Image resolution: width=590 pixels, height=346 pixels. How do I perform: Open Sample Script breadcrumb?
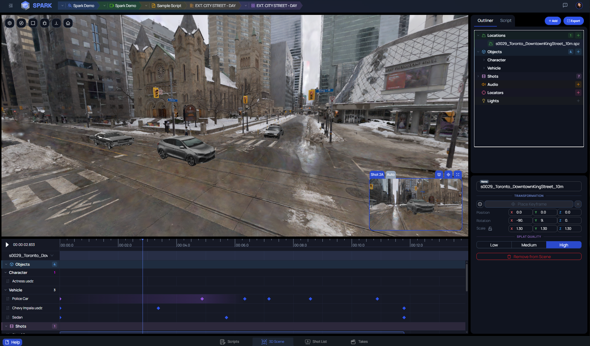[x=166, y=6]
